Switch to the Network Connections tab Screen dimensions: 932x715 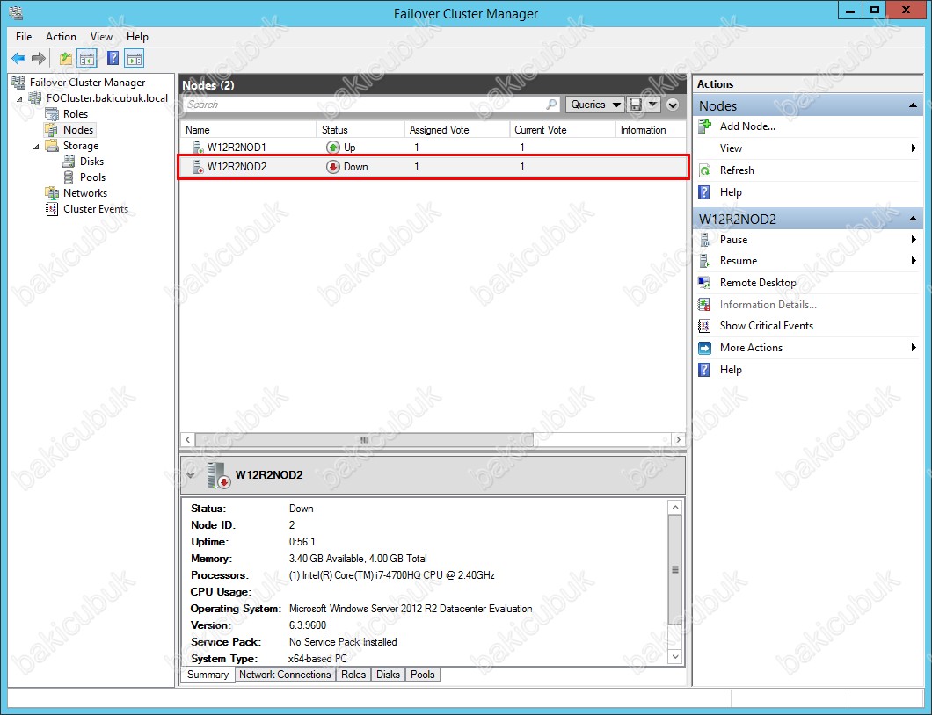285,675
